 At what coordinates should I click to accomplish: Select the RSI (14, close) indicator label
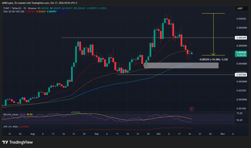[11, 114]
